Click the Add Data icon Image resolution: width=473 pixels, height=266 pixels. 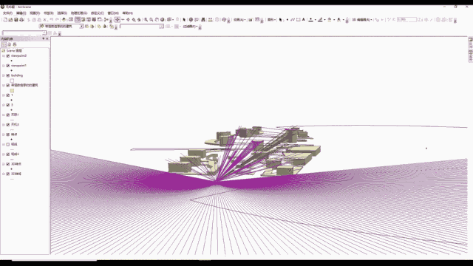pyautogui.click(x=64, y=20)
